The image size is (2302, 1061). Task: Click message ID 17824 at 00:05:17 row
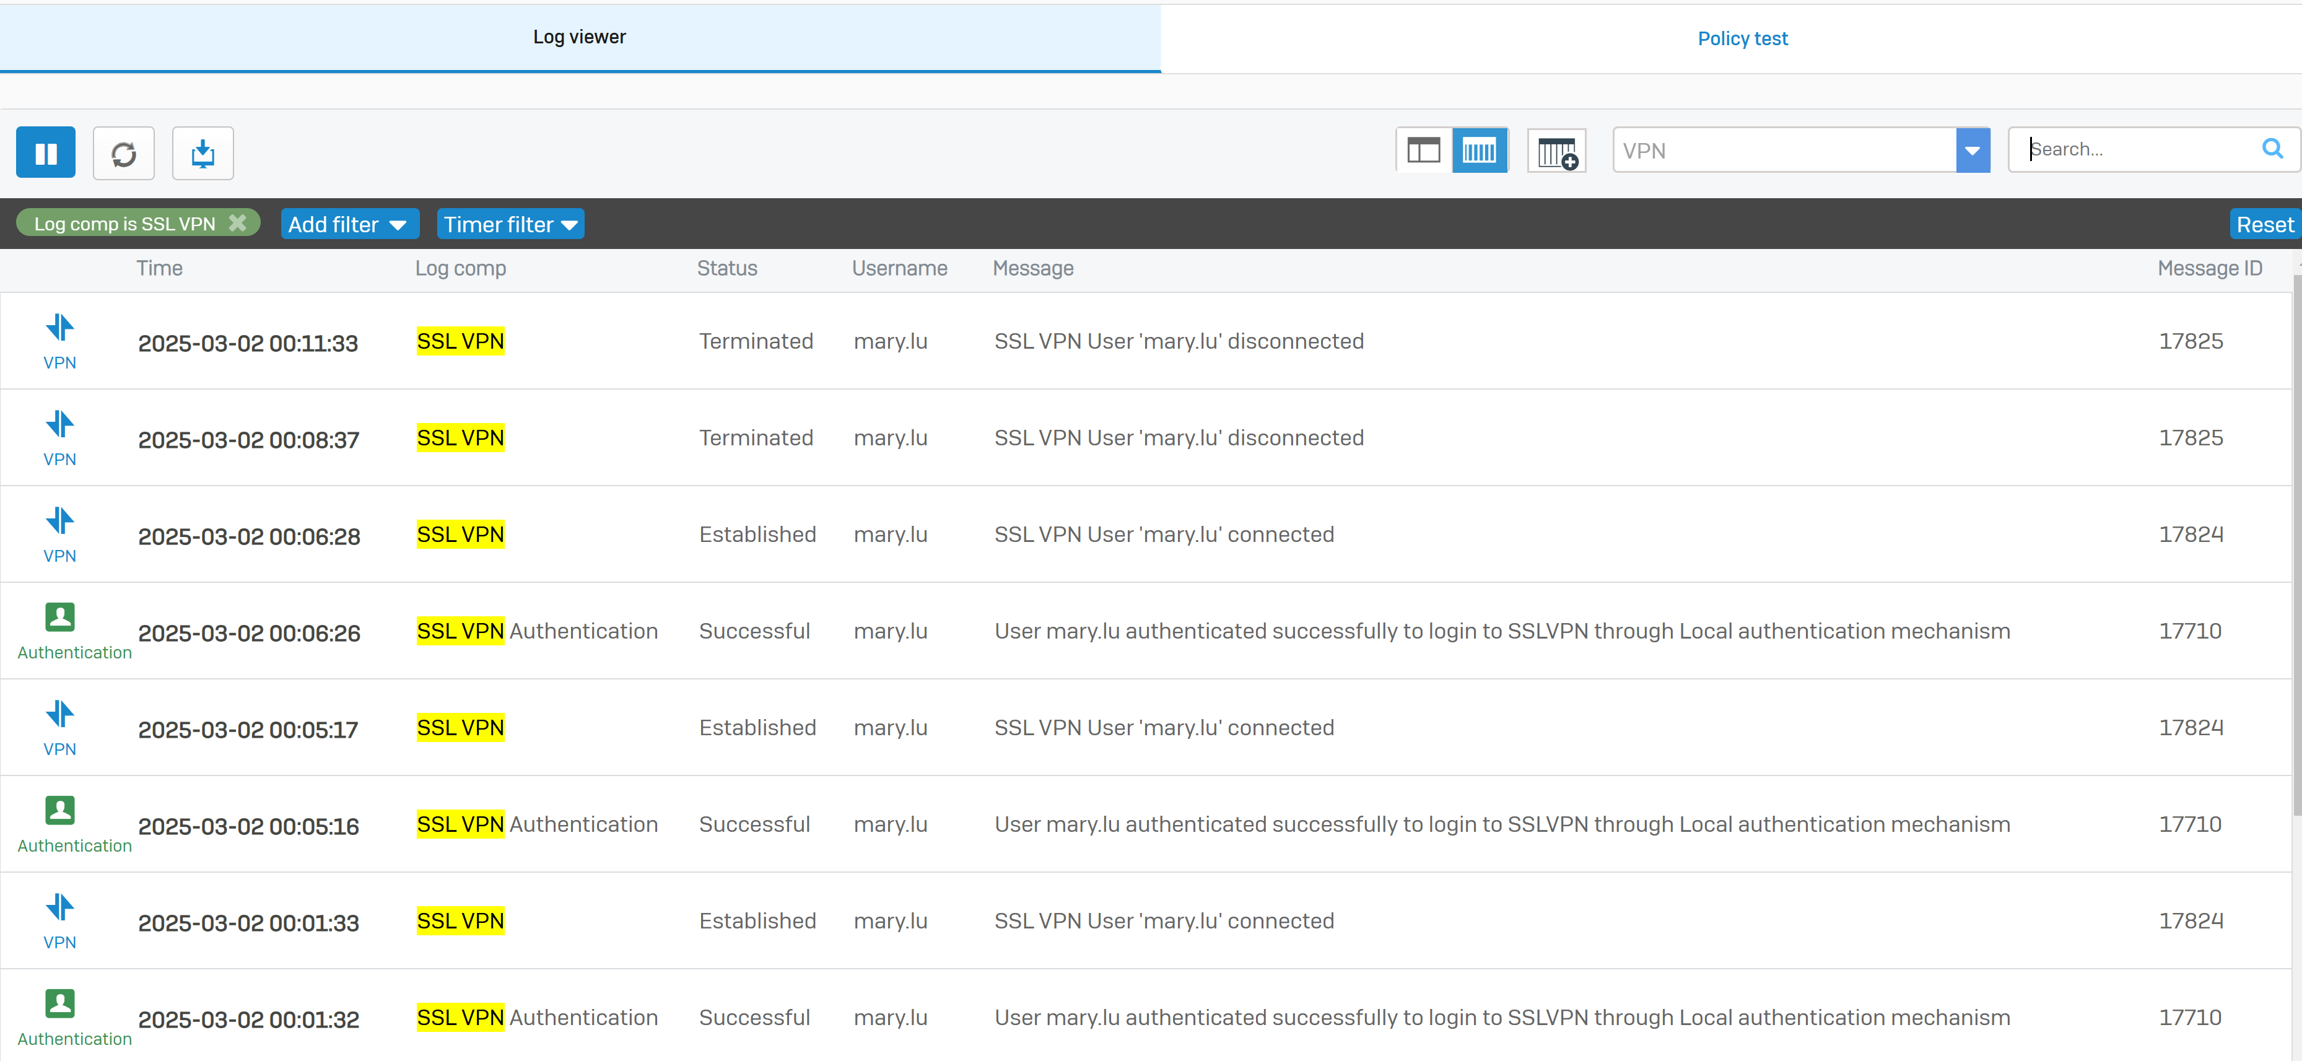(2191, 727)
